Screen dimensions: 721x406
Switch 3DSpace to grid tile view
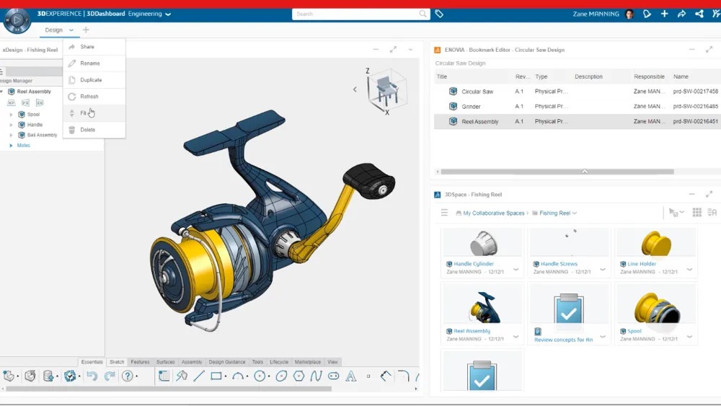click(696, 213)
